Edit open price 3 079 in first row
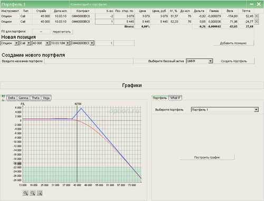264x201 pixels. tap(124, 16)
